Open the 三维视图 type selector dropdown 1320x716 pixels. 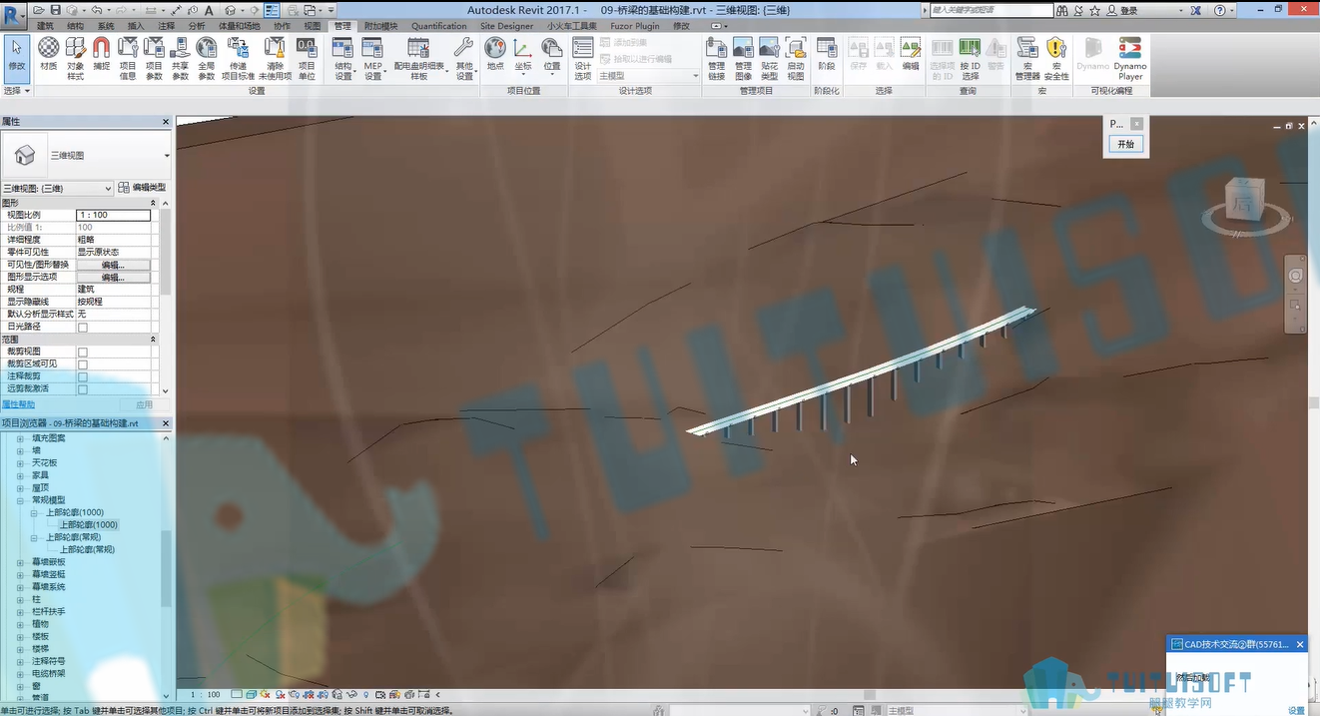click(x=87, y=156)
